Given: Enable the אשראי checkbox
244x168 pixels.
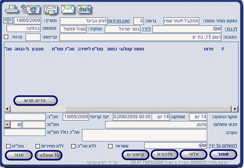Looking at the screenshot, I should pyautogui.click(x=110, y=146).
